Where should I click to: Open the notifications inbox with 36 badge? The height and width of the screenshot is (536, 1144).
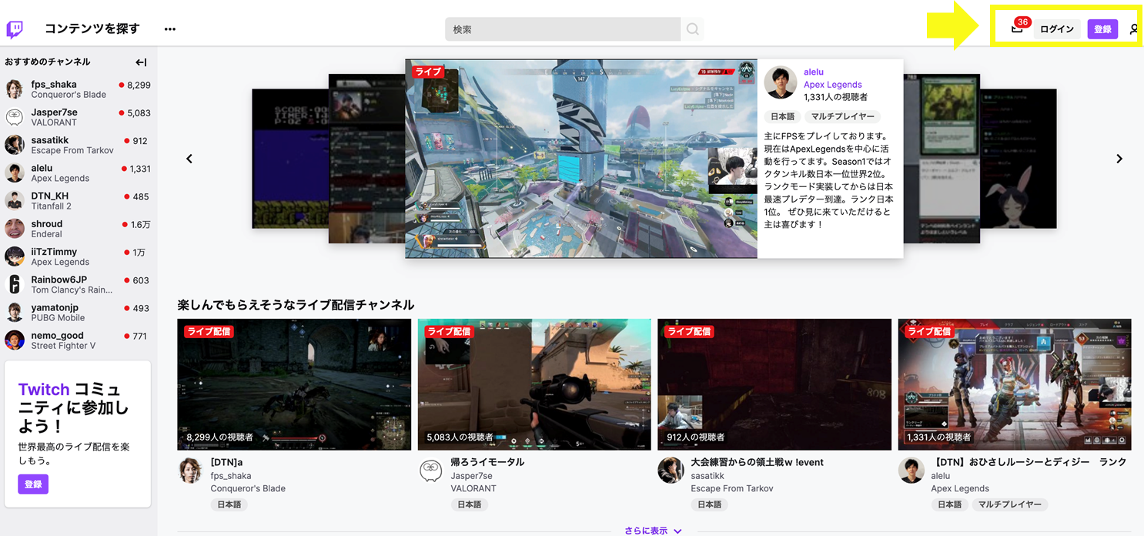click(x=1017, y=29)
